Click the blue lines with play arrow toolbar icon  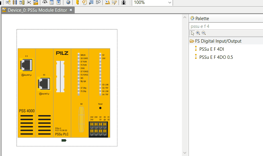coord(91,2)
